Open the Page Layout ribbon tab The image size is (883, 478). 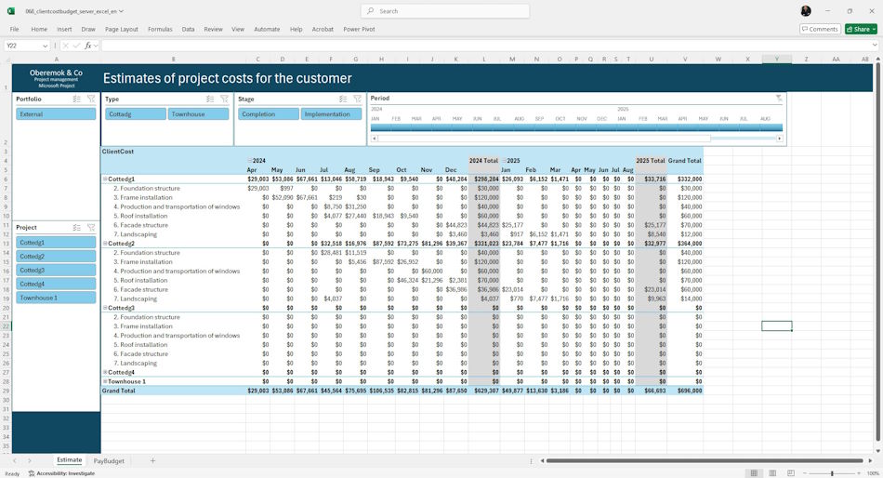click(121, 30)
